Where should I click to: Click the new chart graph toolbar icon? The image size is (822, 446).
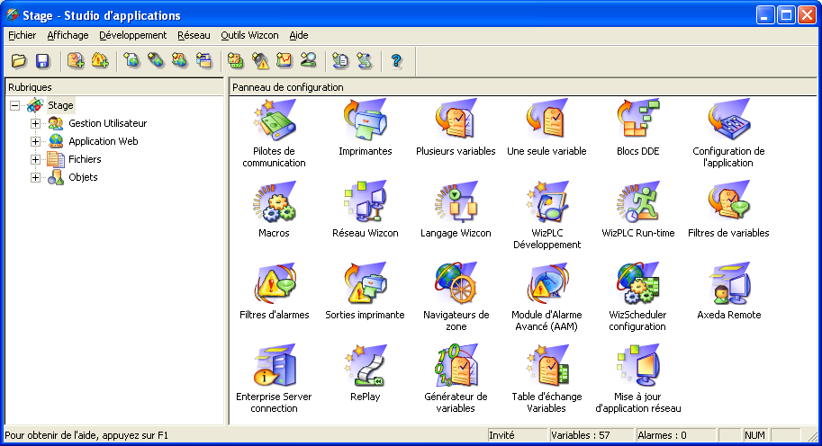tap(285, 61)
